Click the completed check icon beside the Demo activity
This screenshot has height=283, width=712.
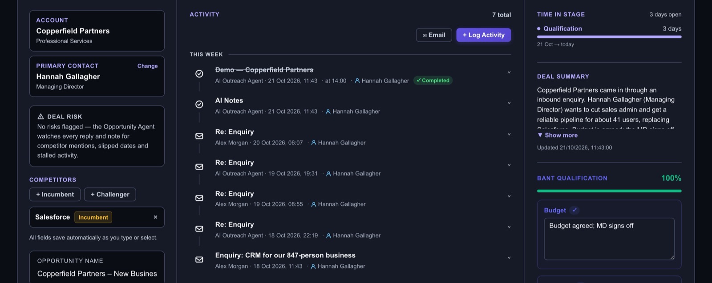199,74
